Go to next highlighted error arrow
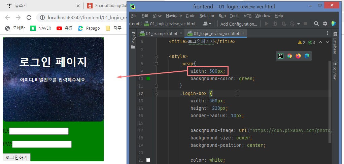Image resolution: width=344 pixels, height=164 pixels. (327, 42)
